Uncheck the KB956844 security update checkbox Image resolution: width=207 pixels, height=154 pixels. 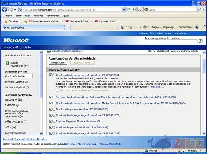click(51, 75)
